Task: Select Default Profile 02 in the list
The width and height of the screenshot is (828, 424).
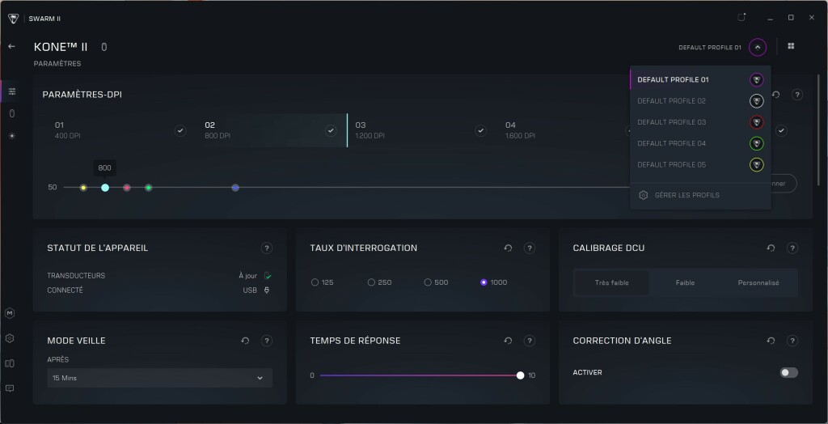Action: pos(700,101)
